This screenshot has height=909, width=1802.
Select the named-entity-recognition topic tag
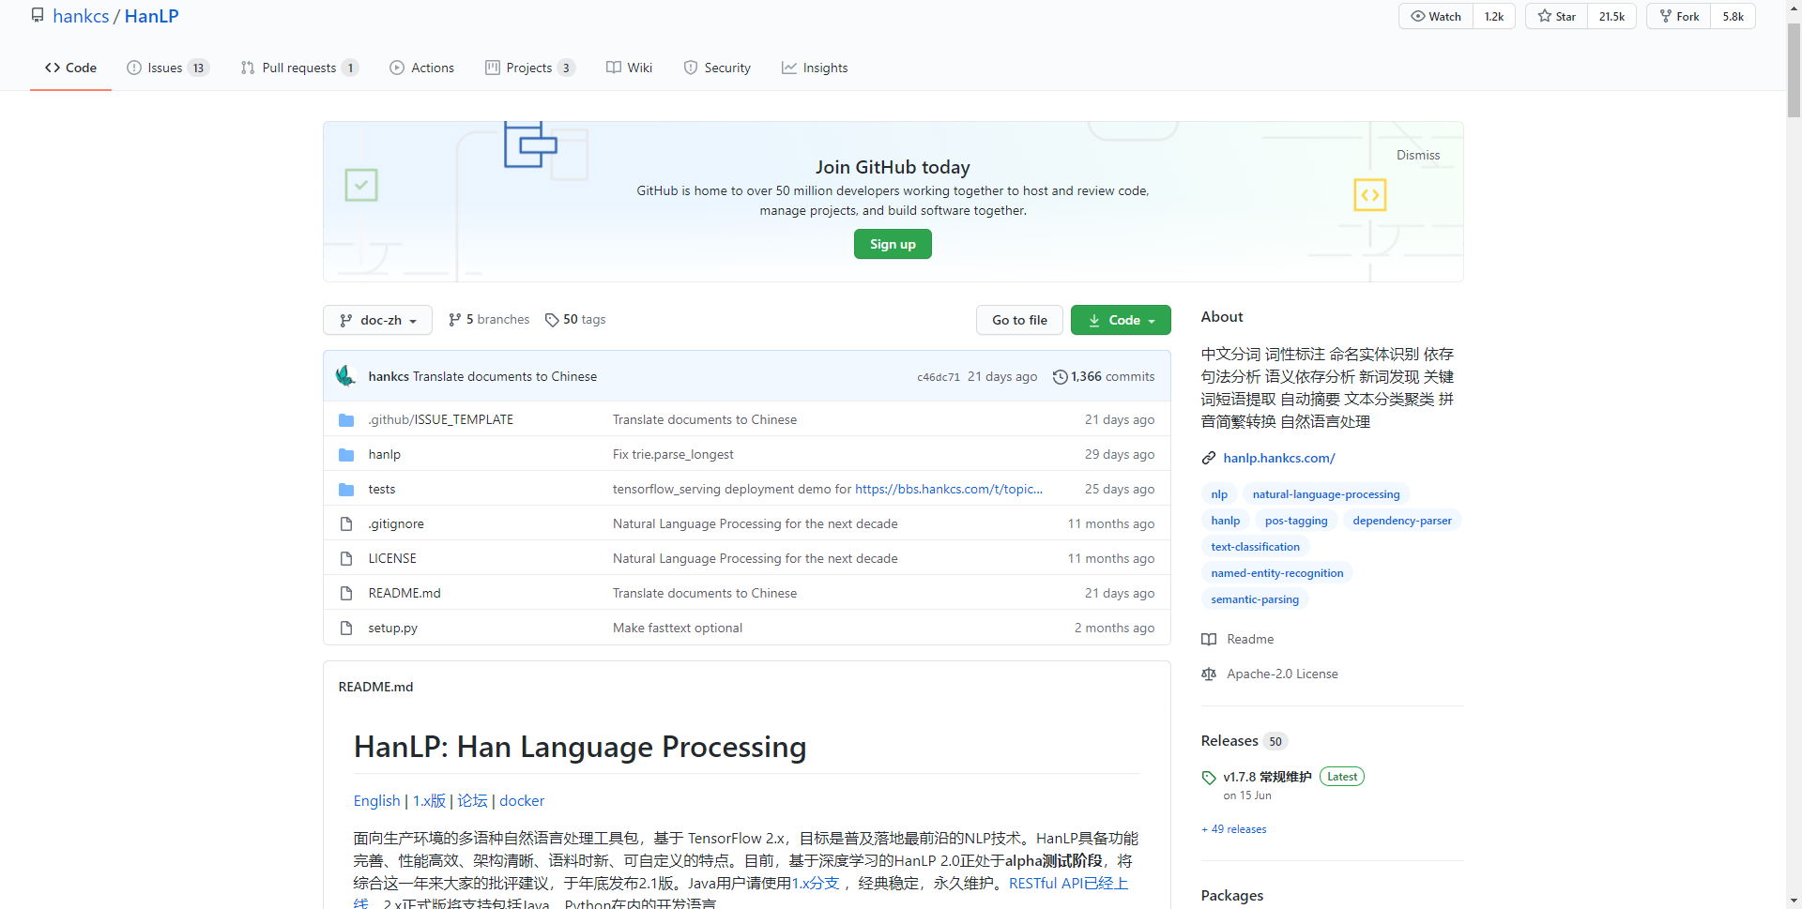[1277, 573]
